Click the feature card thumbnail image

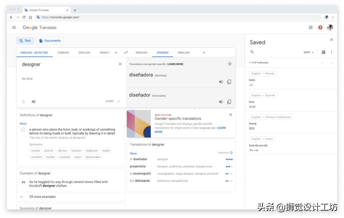[x=139, y=124]
